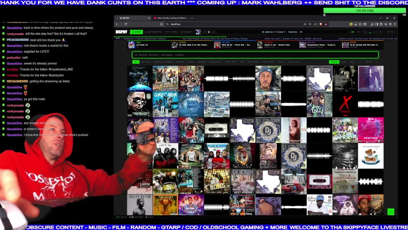This screenshot has height=230, width=408.
Task: Click the user account button in player bar
Action: (x=390, y=32)
